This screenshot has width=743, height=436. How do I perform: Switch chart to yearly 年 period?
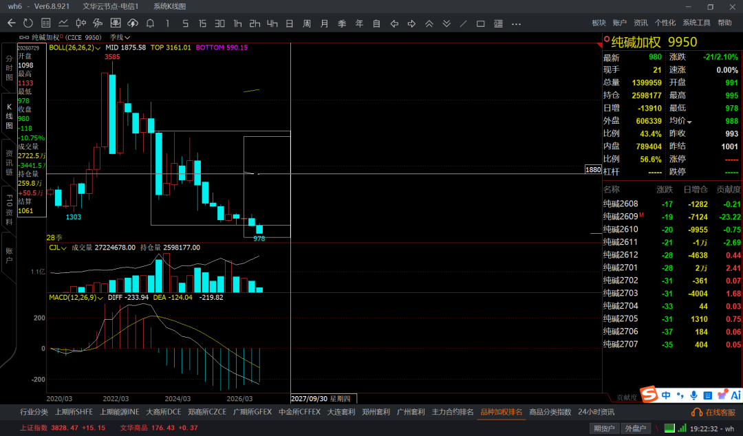pyautogui.click(x=360, y=23)
